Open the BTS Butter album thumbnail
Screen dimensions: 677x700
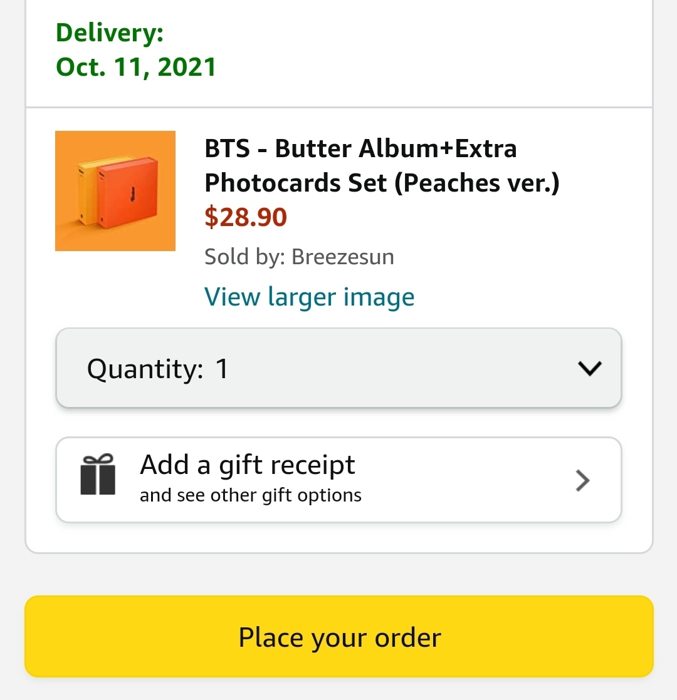click(x=115, y=191)
